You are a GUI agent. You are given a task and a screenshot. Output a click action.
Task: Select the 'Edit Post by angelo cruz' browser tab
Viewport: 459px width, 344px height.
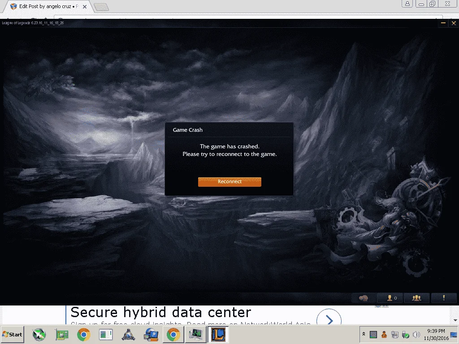(x=47, y=6)
